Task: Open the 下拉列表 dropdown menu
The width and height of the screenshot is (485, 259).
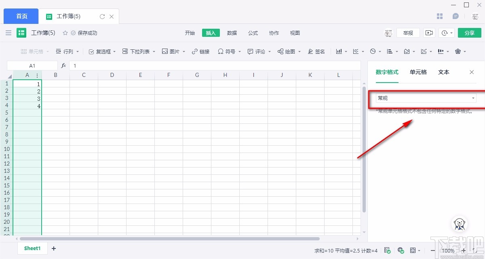Action: pos(139,51)
